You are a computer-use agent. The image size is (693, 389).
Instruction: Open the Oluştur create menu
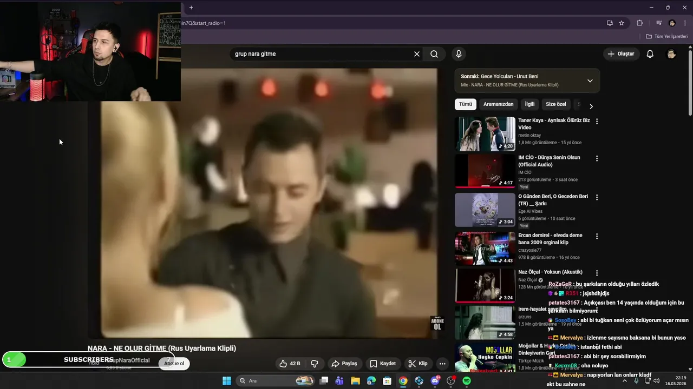pos(620,54)
